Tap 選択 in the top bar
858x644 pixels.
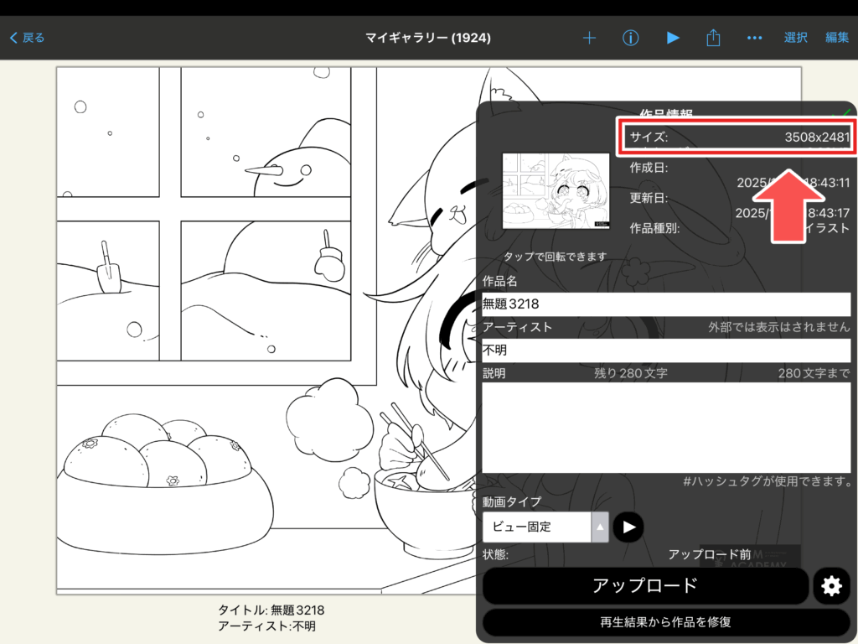pyautogui.click(x=795, y=38)
